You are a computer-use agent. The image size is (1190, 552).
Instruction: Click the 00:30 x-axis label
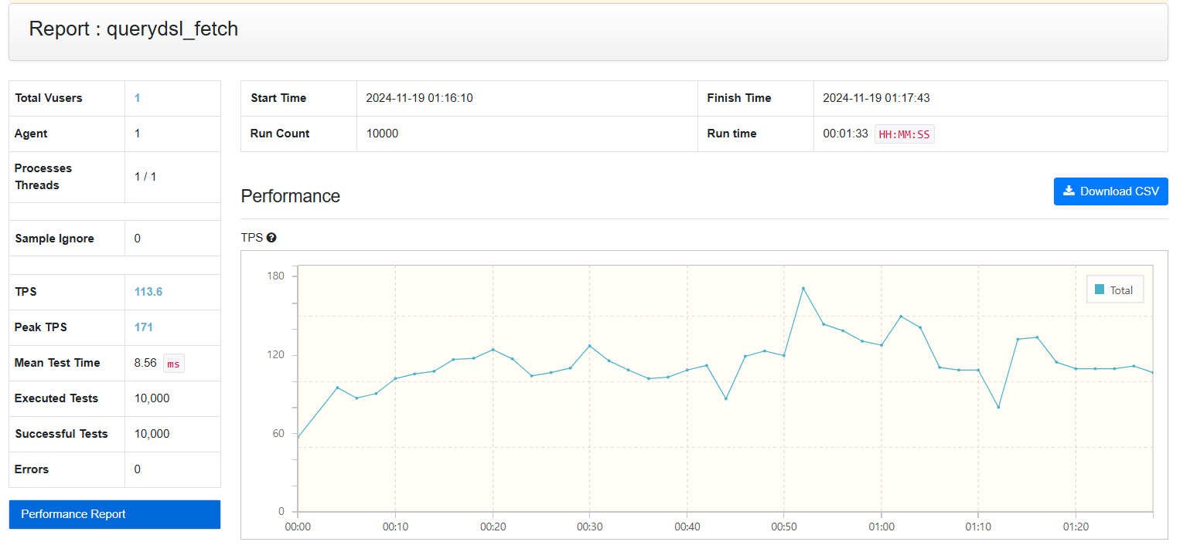tap(589, 527)
